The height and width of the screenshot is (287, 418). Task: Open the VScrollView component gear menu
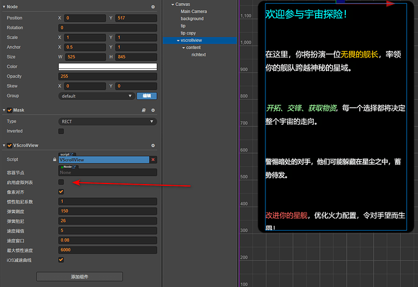pyautogui.click(x=153, y=145)
